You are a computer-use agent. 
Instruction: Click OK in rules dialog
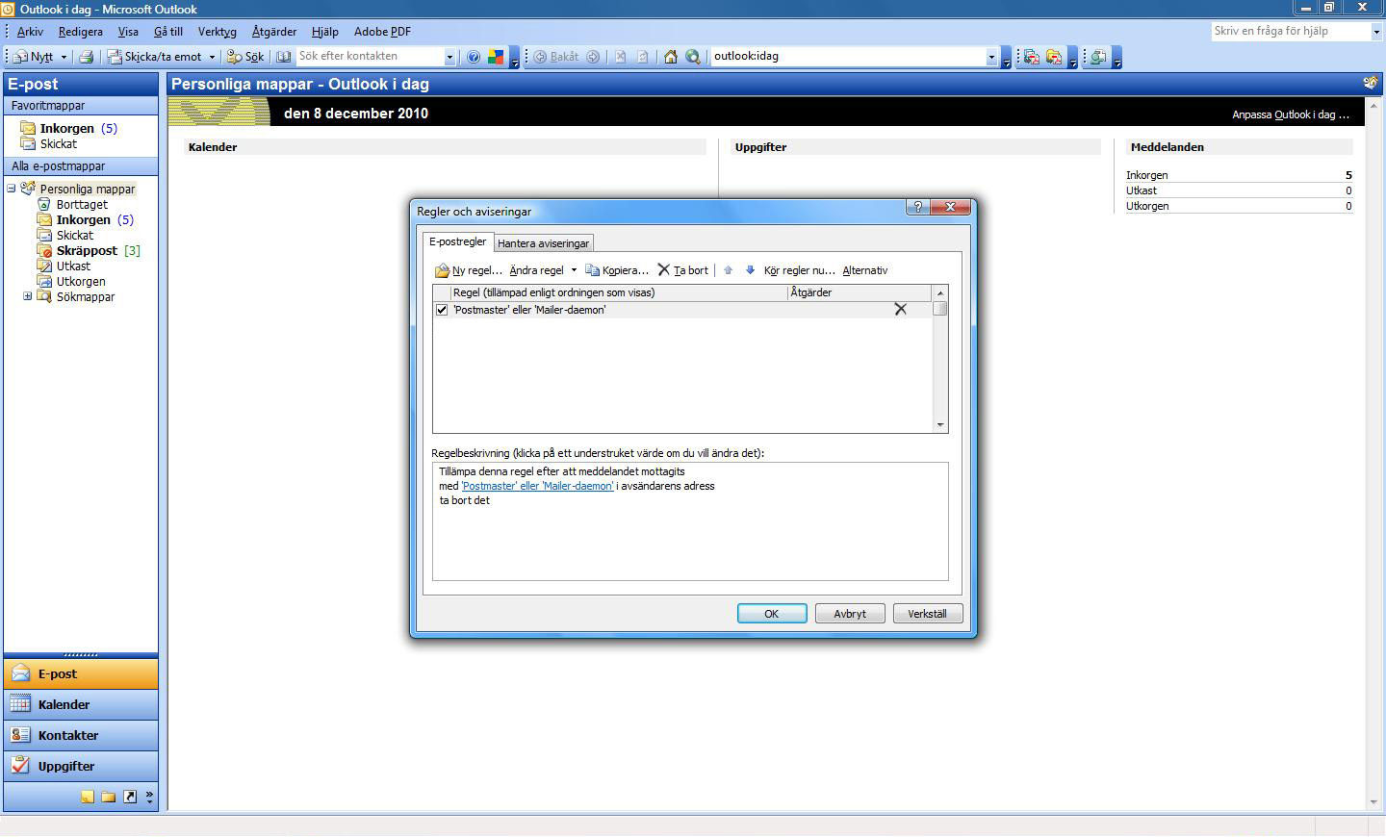[x=772, y=614]
